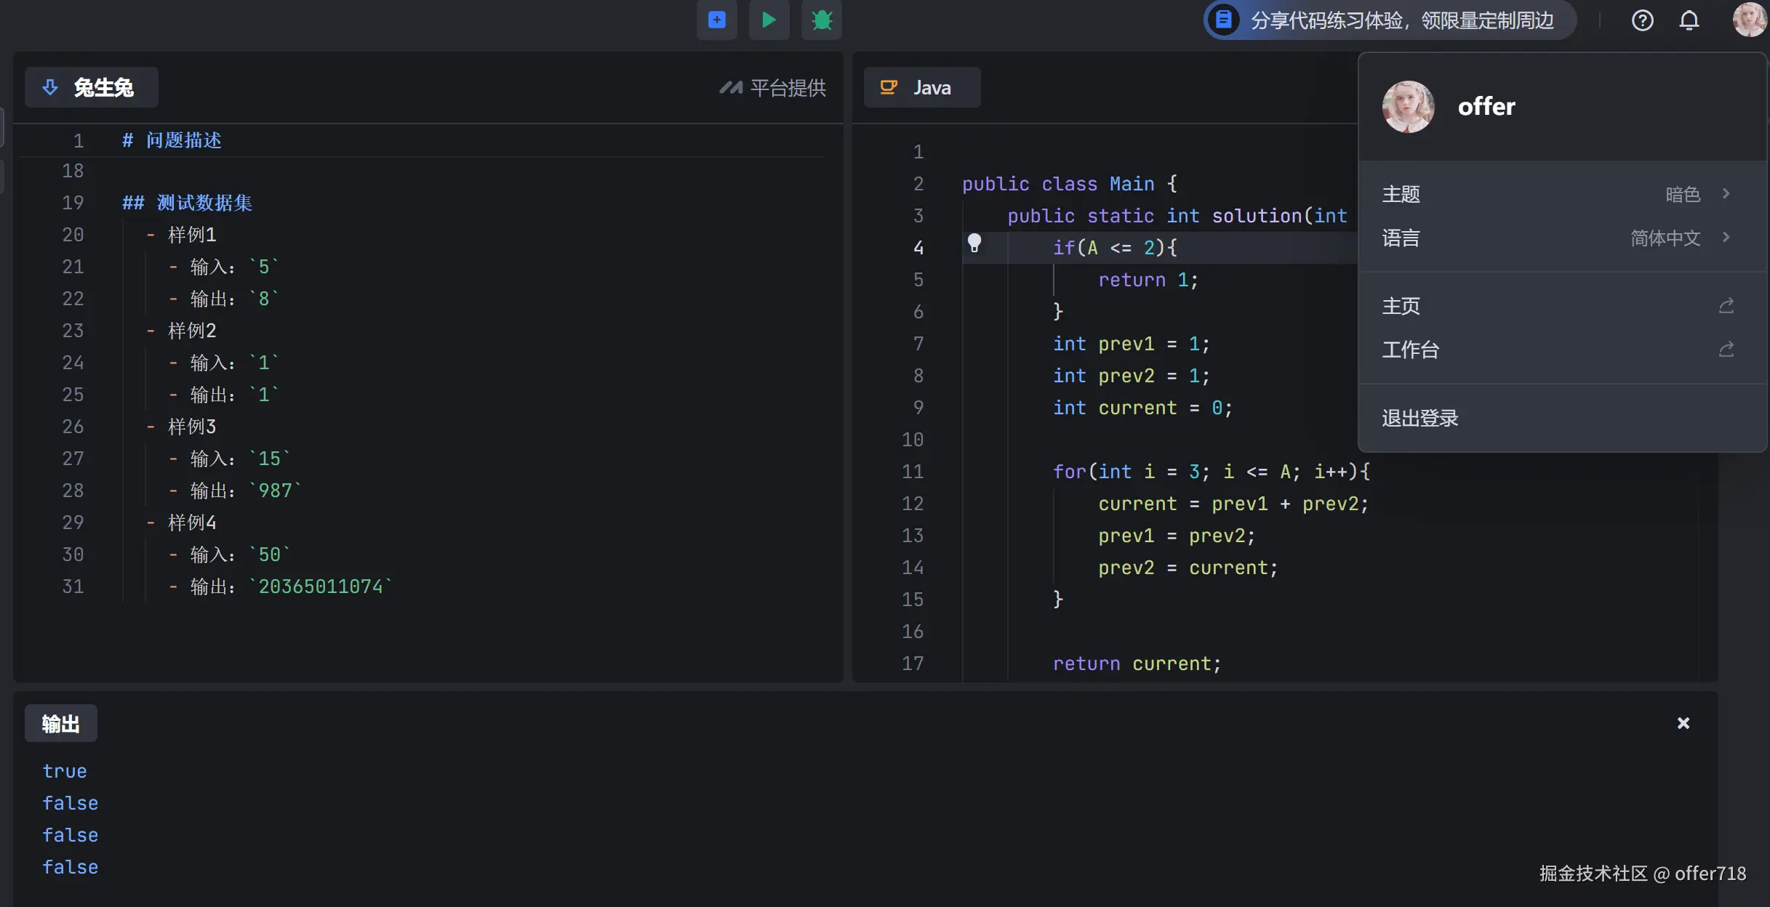
Task: Open notifications bell icon
Action: point(1689,20)
